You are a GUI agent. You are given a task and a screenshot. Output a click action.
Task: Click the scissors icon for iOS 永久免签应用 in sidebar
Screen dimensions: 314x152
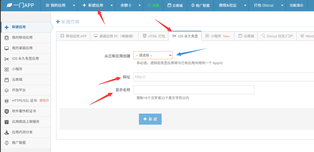click(x=7, y=59)
